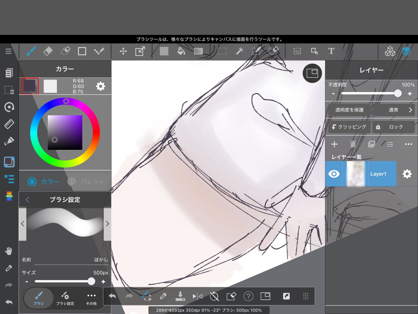This screenshot has width=418, height=314.
Task: Toggle クリッピング on the layer
Action: pos(349,127)
